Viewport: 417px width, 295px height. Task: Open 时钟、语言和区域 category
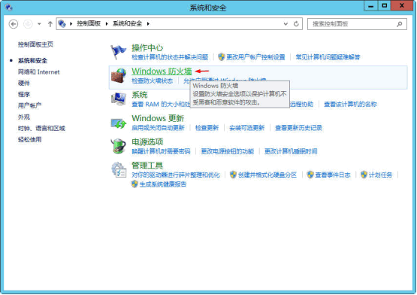pyautogui.click(x=41, y=128)
